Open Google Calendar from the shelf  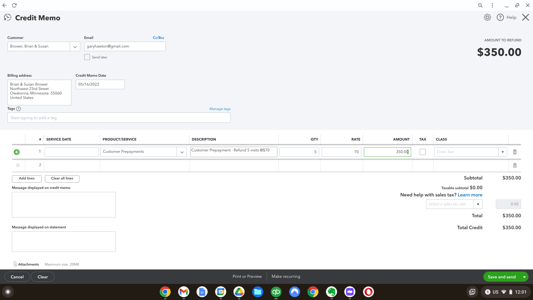(x=221, y=292)
